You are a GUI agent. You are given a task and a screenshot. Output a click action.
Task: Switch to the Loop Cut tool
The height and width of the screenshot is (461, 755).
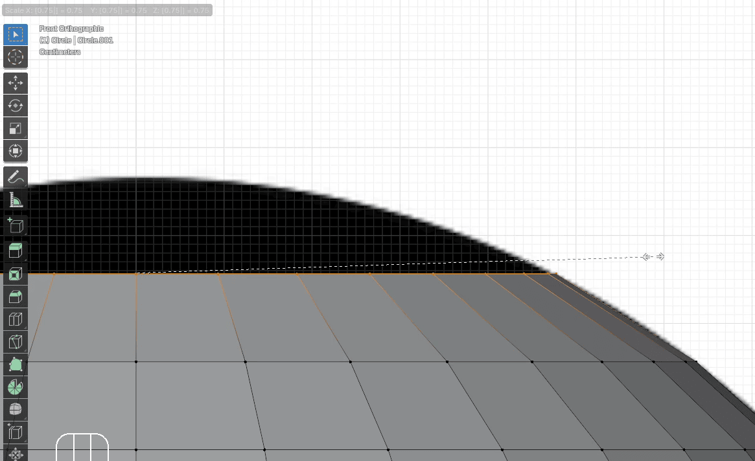(x=16, y=319)
